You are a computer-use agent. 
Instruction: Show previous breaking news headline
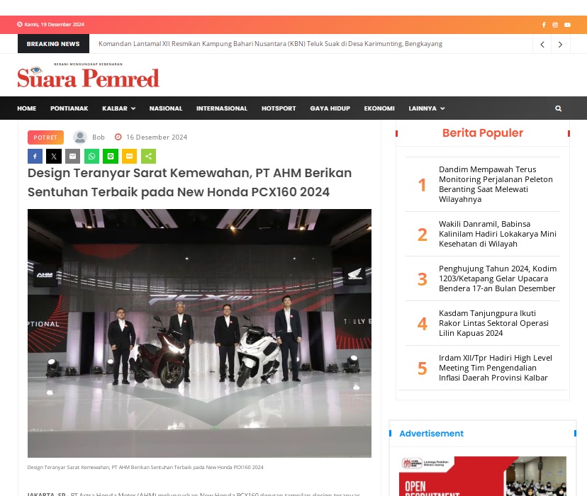542,44
